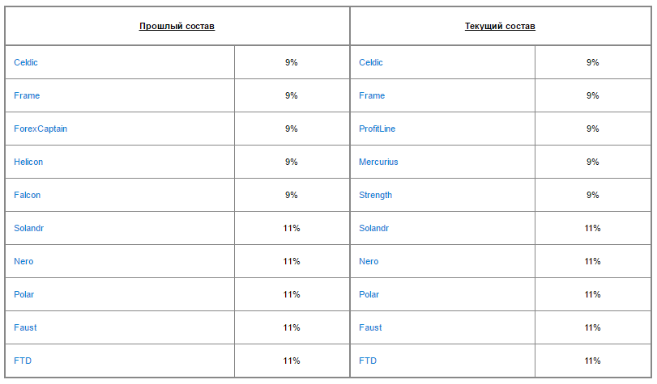This screenshot has height=384, width=657.
Task: Click Faust under Прошлый состав
Action: 25,327
